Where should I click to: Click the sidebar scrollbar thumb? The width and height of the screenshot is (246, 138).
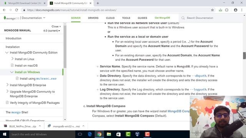point(65,47)
